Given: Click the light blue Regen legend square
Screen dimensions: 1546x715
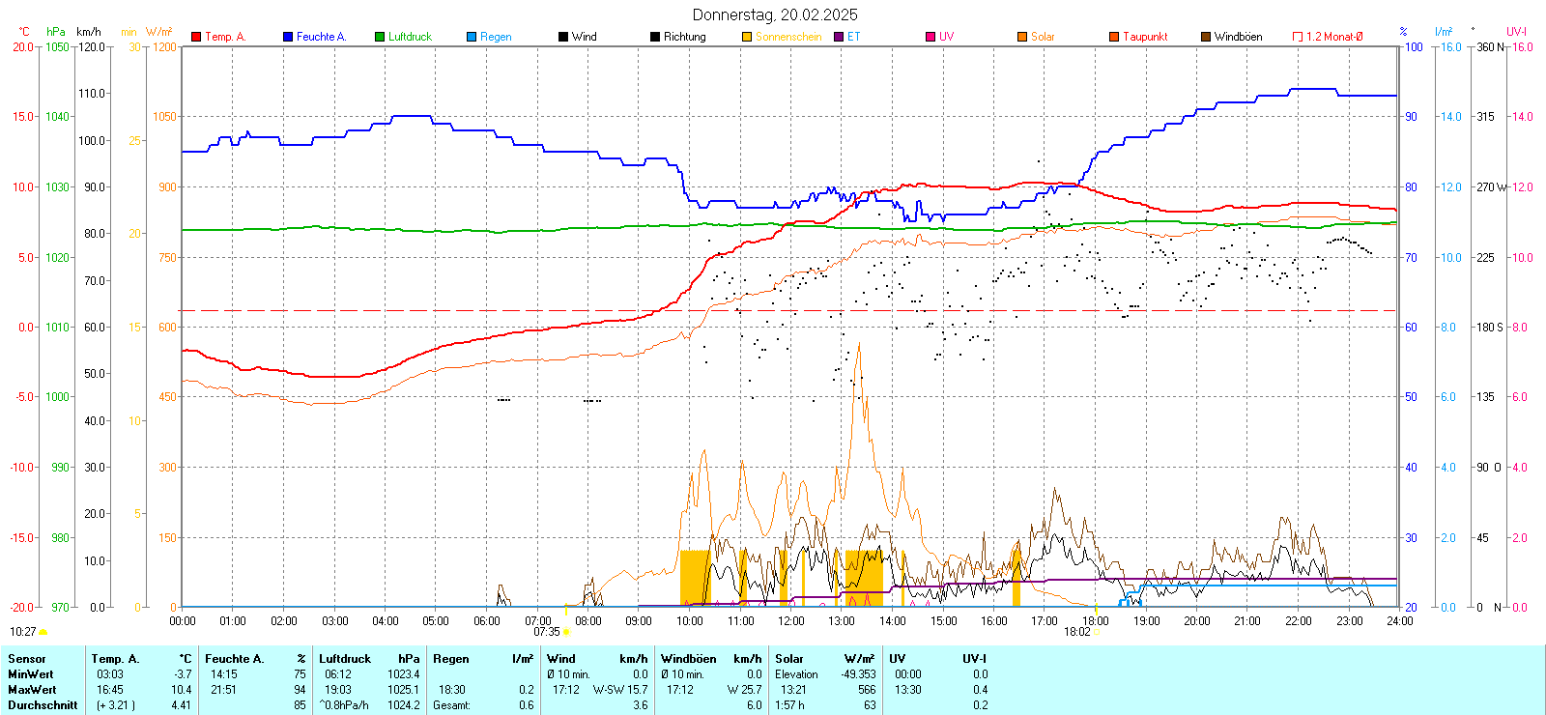Looking at the screenshot, I should [472, 37].
